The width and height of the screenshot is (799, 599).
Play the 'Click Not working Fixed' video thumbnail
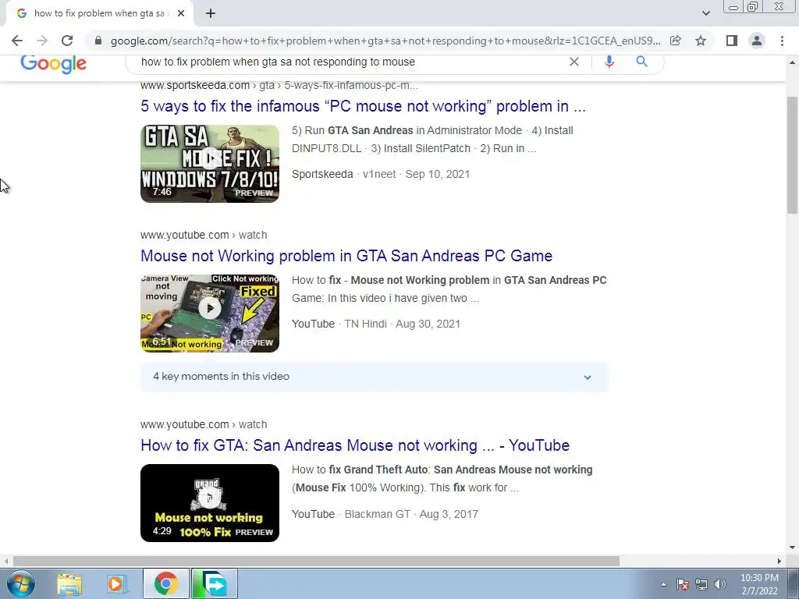[210, 314]
